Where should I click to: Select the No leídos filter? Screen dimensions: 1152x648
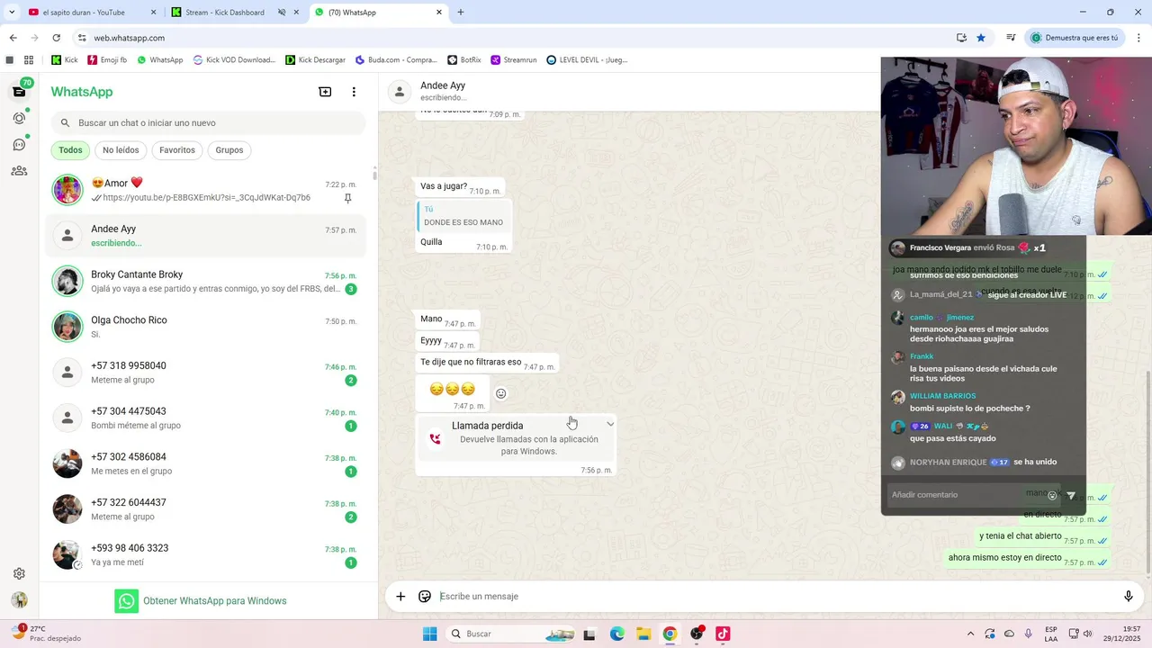[121, 150]
